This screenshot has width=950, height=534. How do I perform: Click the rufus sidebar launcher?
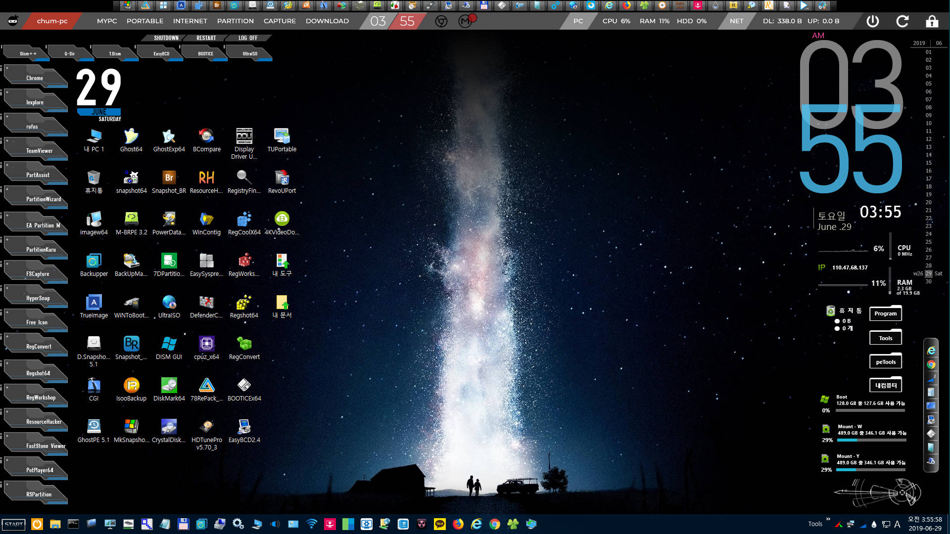(x=36, y=126)
